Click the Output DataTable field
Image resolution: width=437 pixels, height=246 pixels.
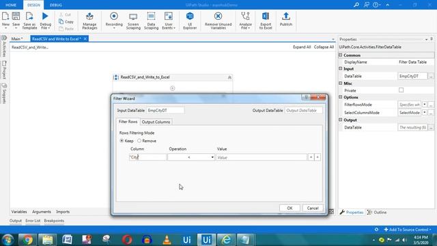point(303,111)
